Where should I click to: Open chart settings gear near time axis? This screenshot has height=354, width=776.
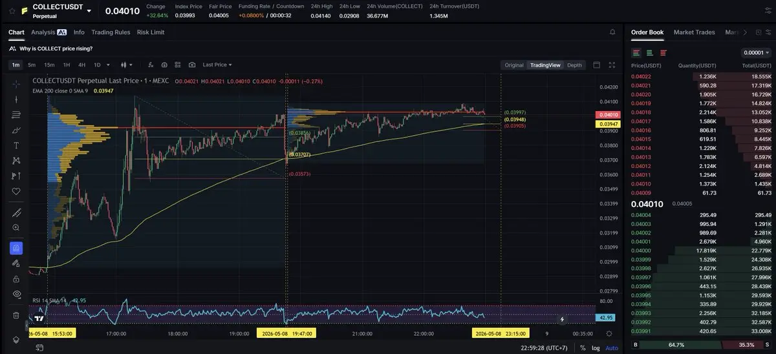(x=609, y=333)
